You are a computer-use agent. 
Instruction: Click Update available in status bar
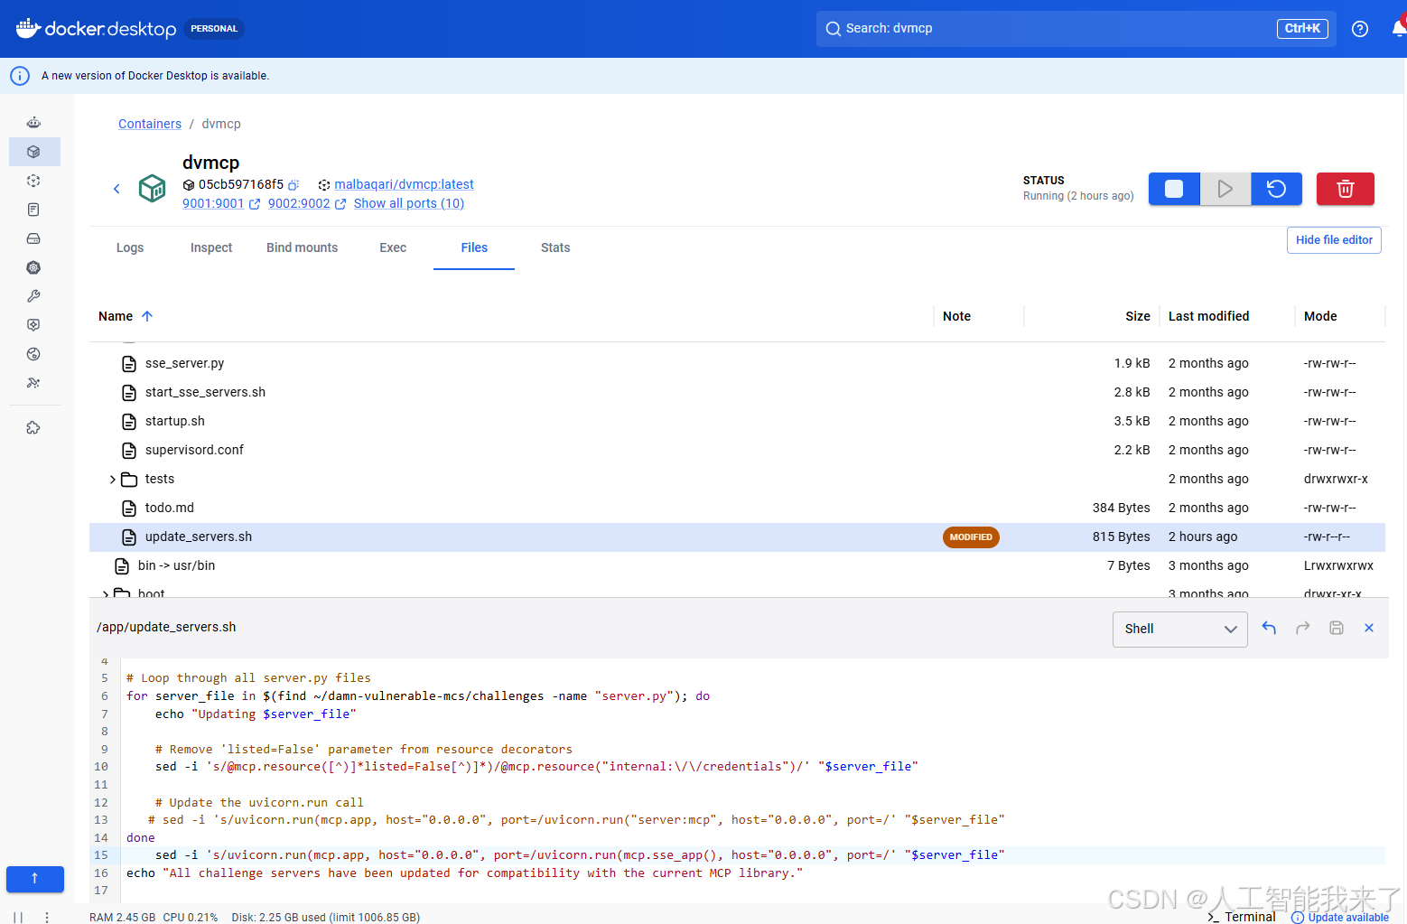click(x=1340, y=917)
